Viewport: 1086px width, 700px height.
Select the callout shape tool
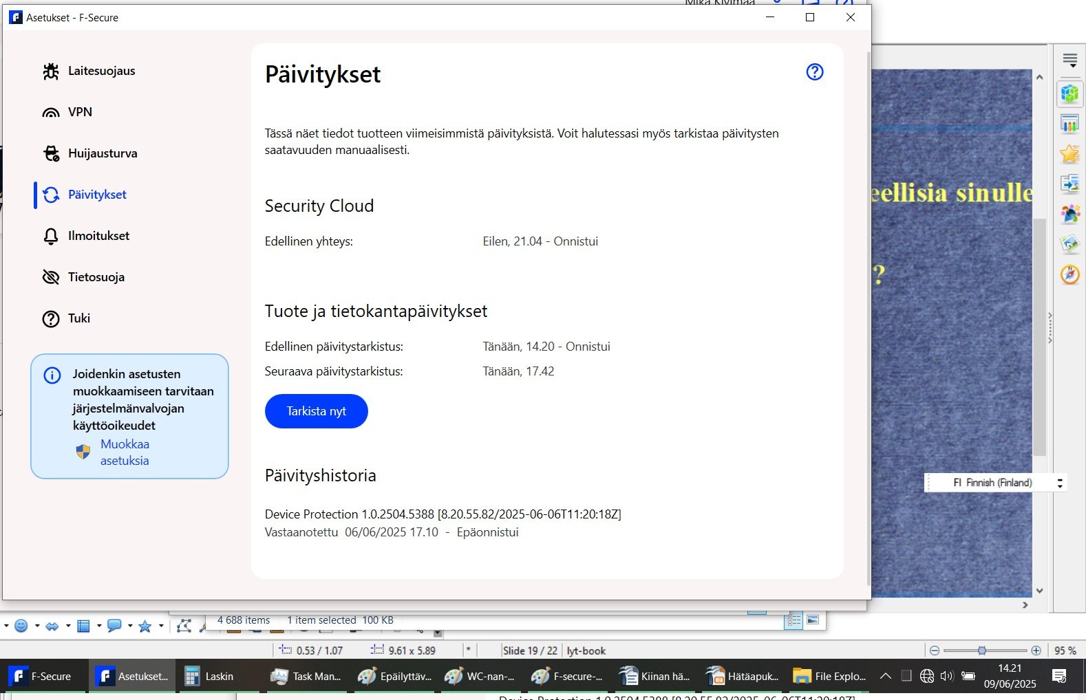click(114, 626)
